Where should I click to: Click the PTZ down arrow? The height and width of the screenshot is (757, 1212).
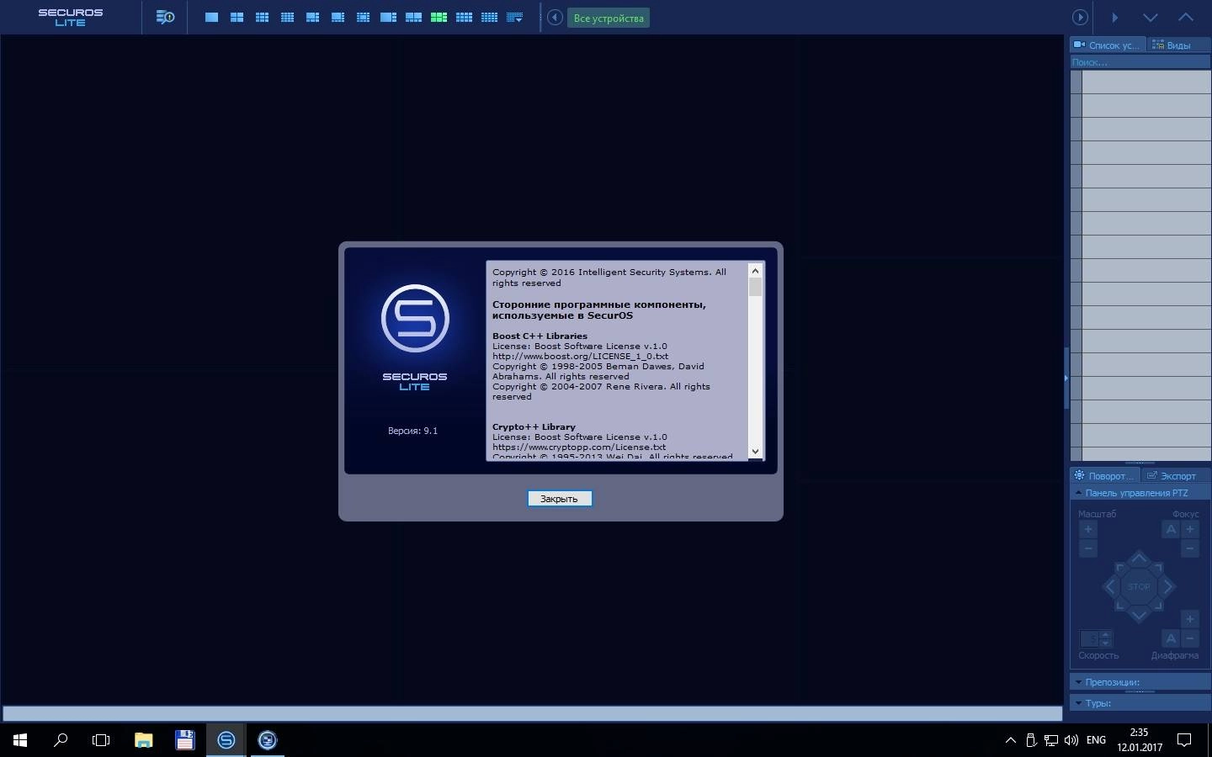point(1139,615)
